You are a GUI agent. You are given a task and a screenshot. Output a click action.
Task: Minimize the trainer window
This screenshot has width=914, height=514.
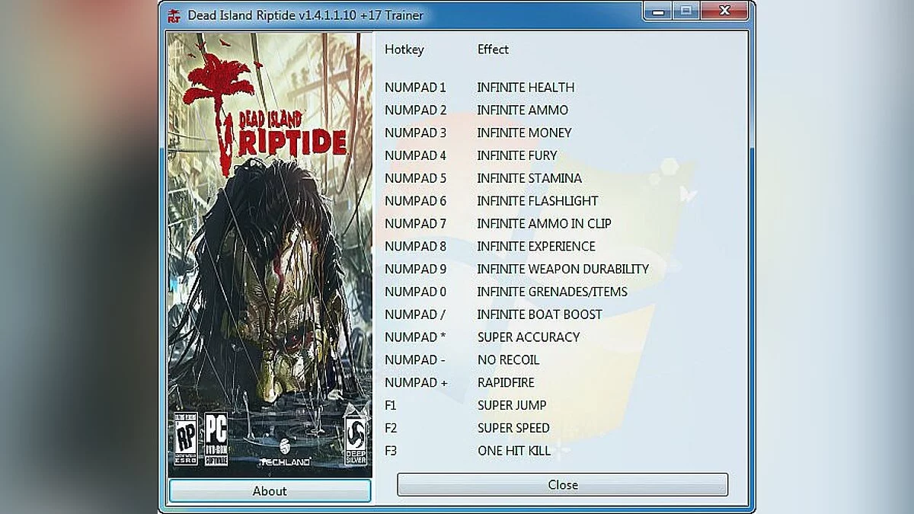tap(658, 11)
